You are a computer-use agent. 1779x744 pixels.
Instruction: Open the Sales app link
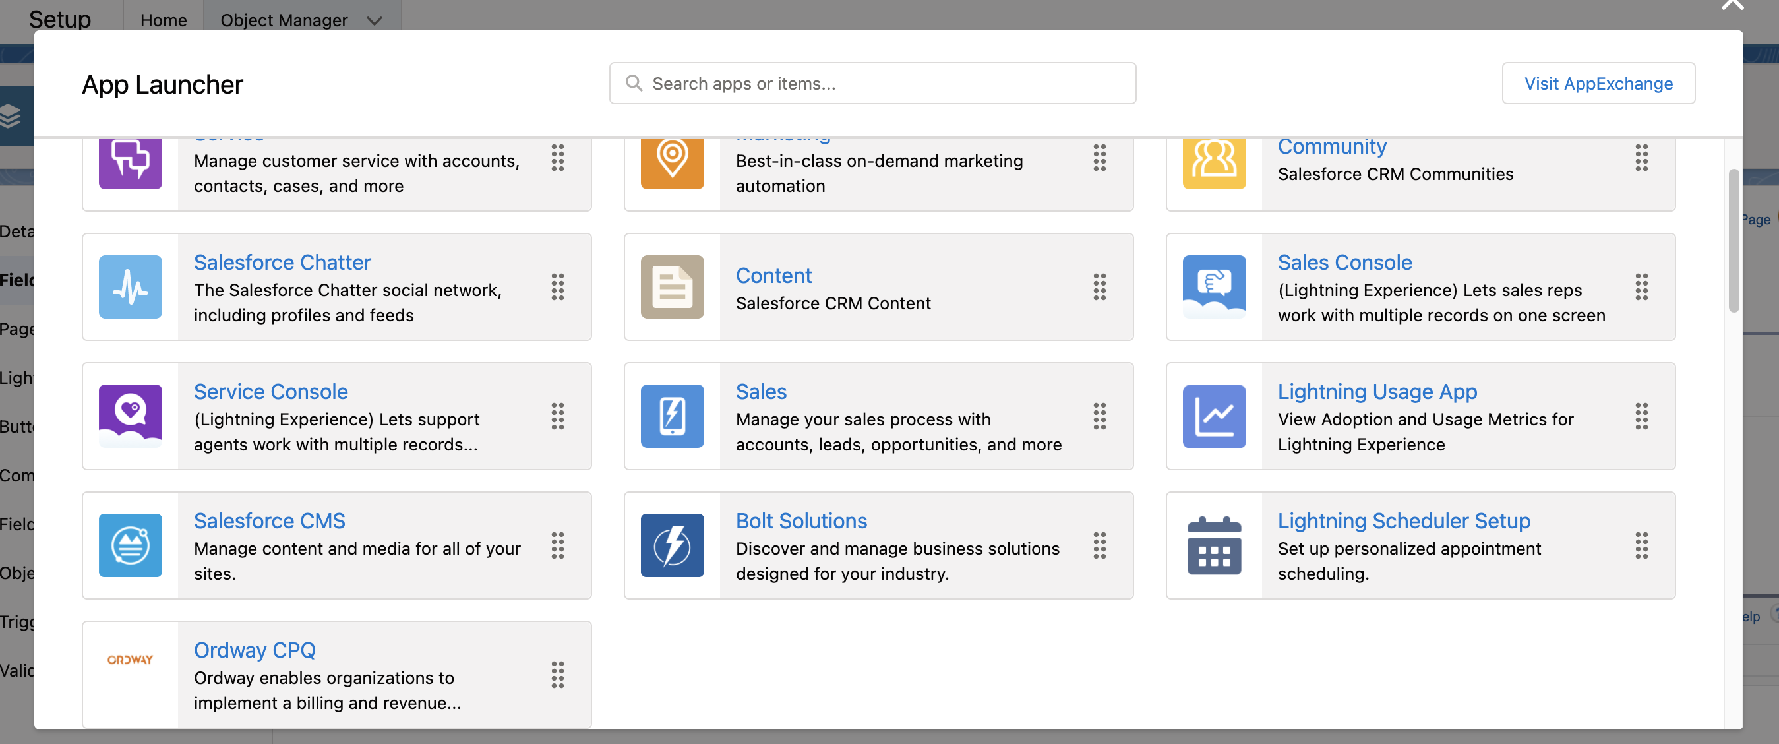click(x=761, y=391)
